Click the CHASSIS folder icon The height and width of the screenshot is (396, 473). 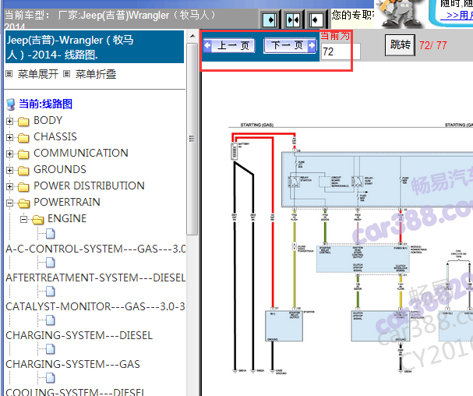[23, 138]
